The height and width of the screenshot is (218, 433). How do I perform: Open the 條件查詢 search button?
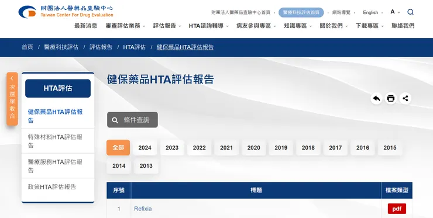pos(133,120)
